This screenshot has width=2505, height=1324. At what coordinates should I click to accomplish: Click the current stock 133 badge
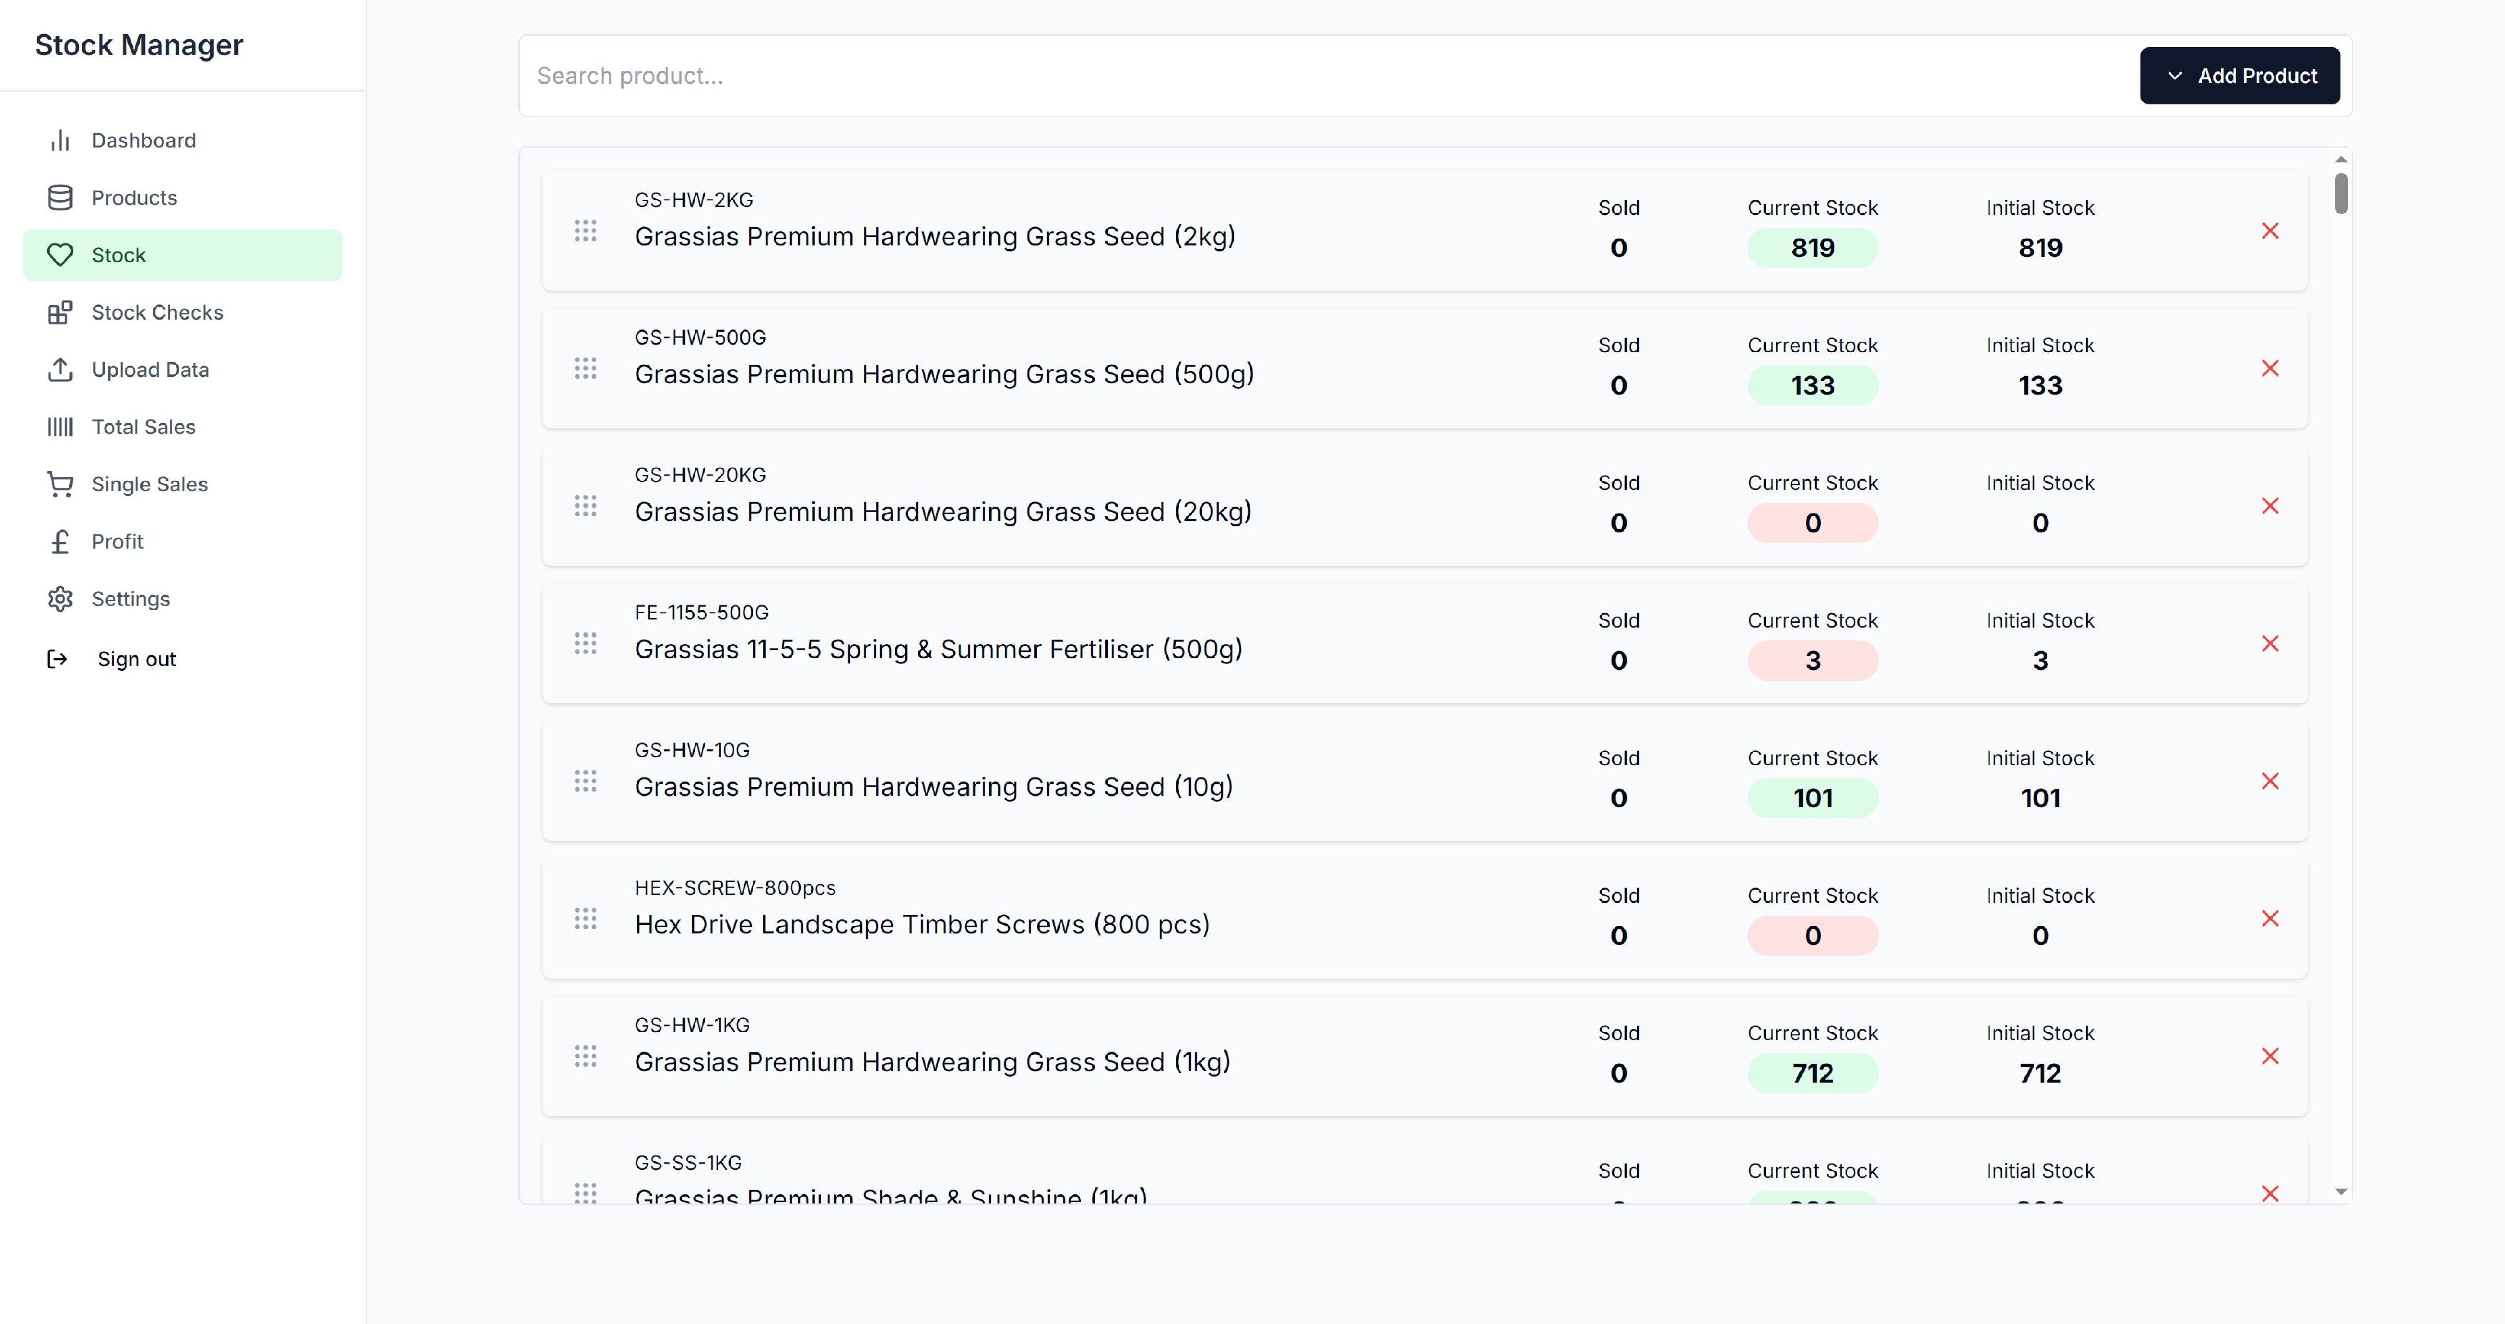click(1813, 386)
